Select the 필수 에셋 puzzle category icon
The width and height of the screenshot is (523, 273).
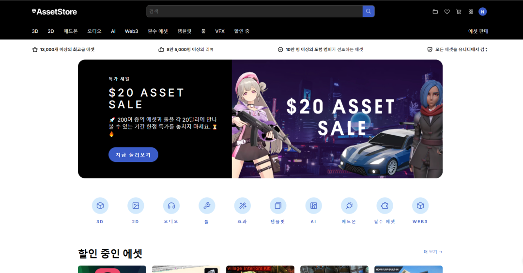click(385, 206)
